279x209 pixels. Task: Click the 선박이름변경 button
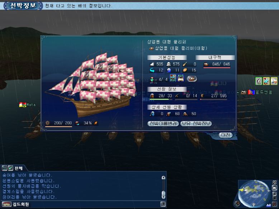tap(163, 123)
